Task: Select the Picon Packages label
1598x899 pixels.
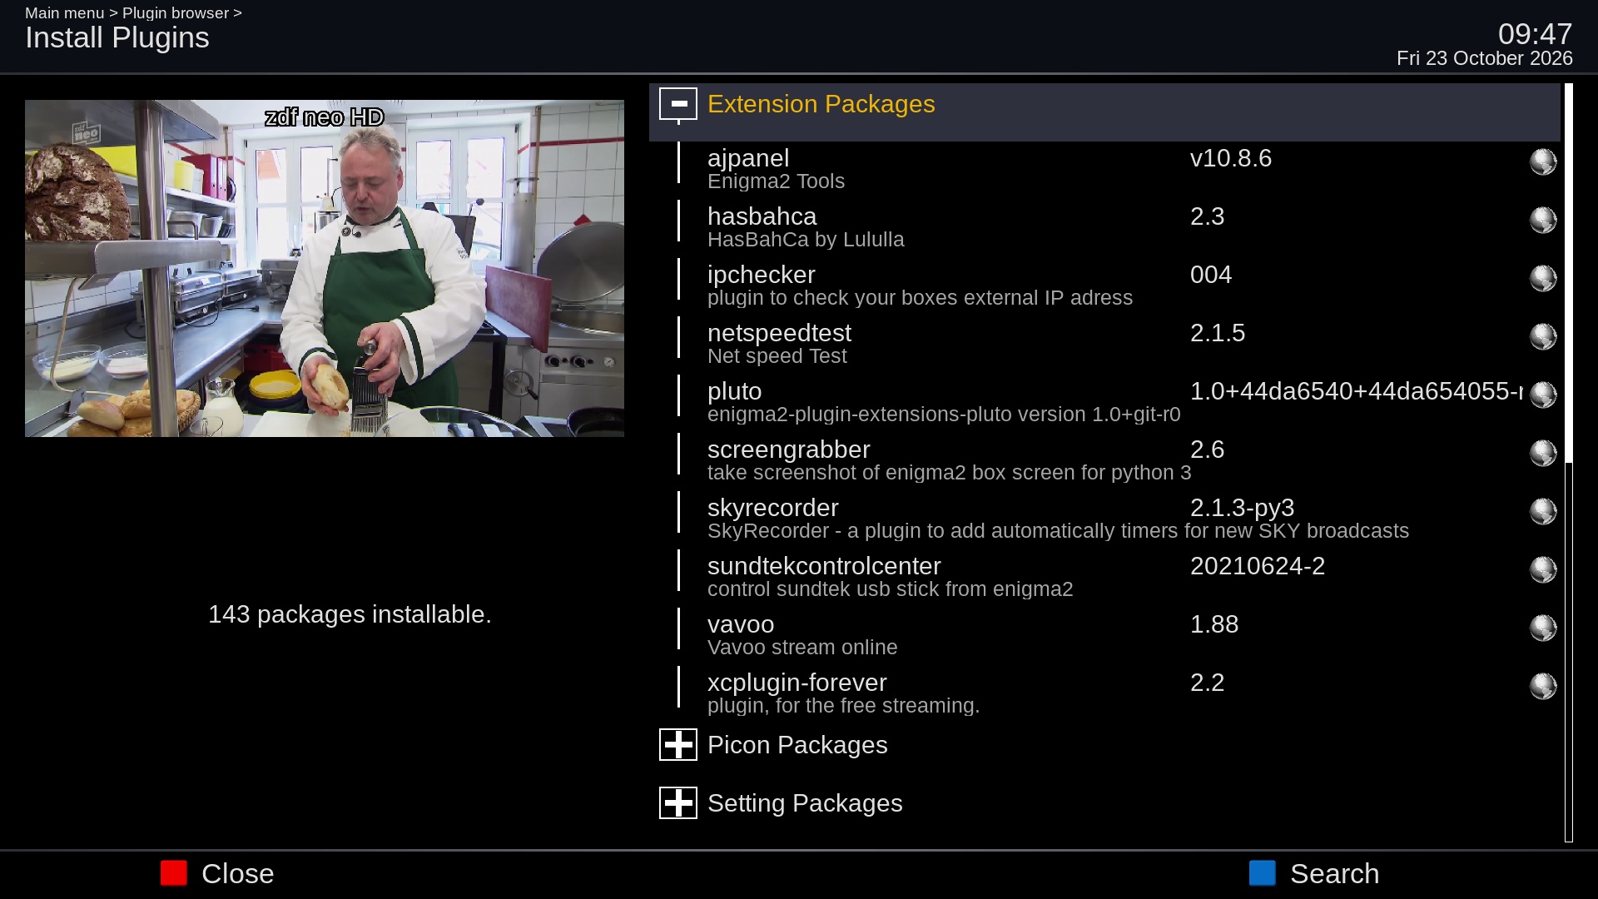Action: click(797, 745)
